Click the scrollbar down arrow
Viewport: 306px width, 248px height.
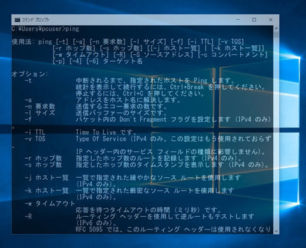coord(276,231)
